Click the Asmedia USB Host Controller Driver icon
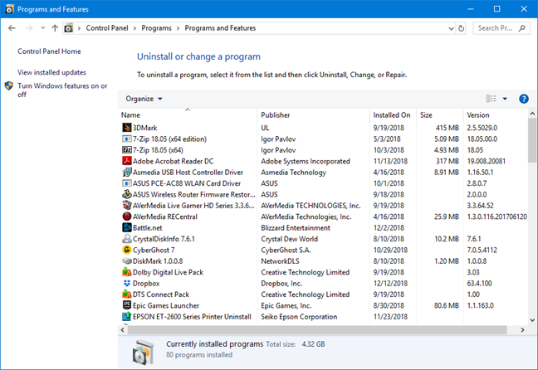Viewport: 538px width, 370px height. tap(126, 172)
